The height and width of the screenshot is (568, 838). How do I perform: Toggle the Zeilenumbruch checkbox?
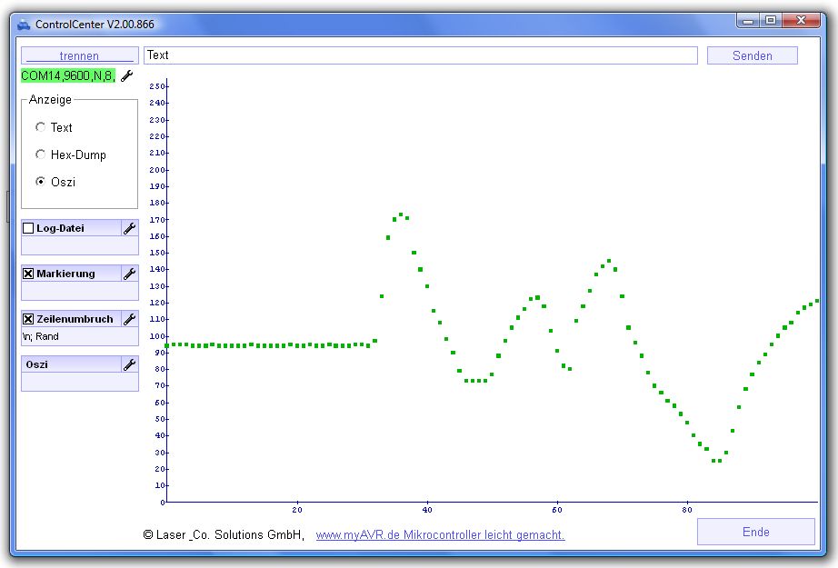coord(28,319)
